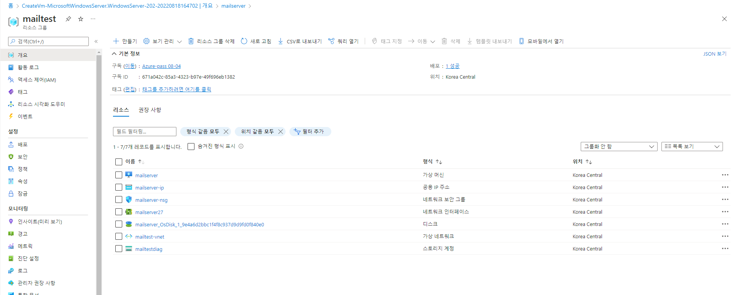Viewport: 736px width, 295px height.
Task: Open 배포 under 설정
Action: [48, 144]
